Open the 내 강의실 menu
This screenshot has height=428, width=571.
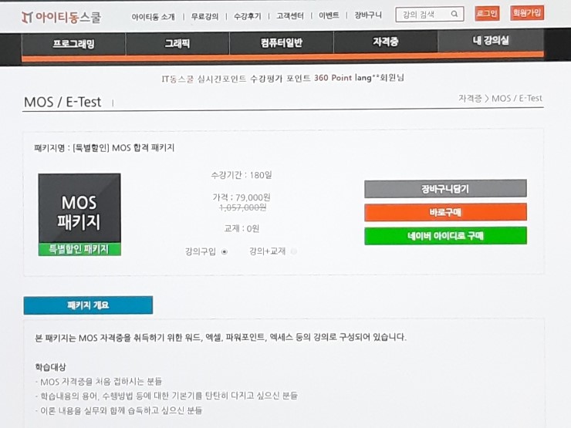[x=491, y=40]
